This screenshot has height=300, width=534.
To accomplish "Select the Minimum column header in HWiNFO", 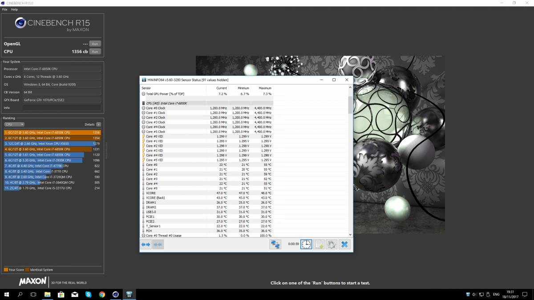I will pos(239,88).
